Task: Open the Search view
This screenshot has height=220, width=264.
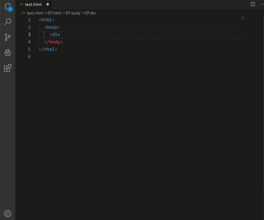Action: (x=8, y=22)
